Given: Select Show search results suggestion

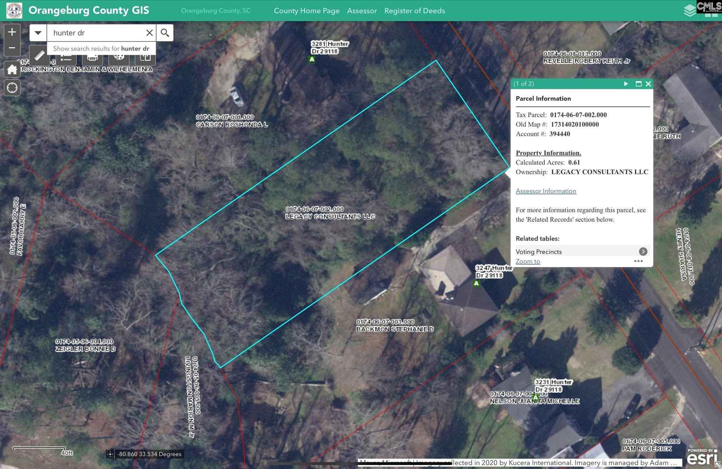Looking at the screenshot, I should (x=101, y=49).
